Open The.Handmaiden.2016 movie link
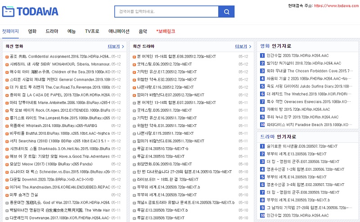Image resolution: width=360 pixels, height=222 pixels. (x=60, y=187)
